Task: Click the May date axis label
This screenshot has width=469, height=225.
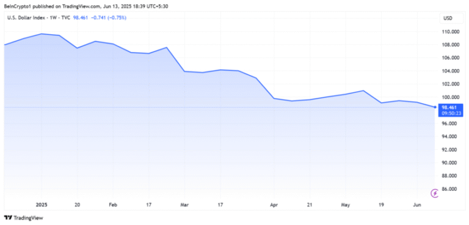Action: [345, 205]
